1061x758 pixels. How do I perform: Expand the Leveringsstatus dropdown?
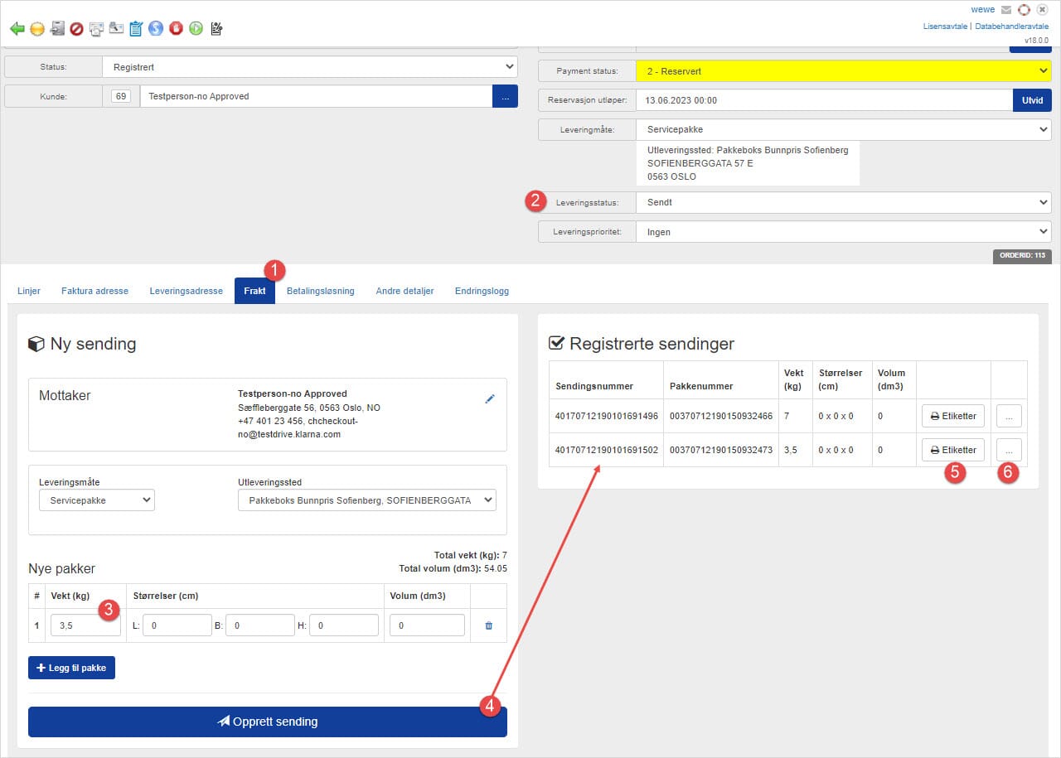tap(843, 202)
